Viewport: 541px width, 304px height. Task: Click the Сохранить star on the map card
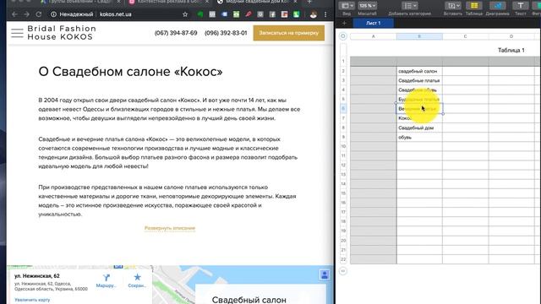coord(137,277)
